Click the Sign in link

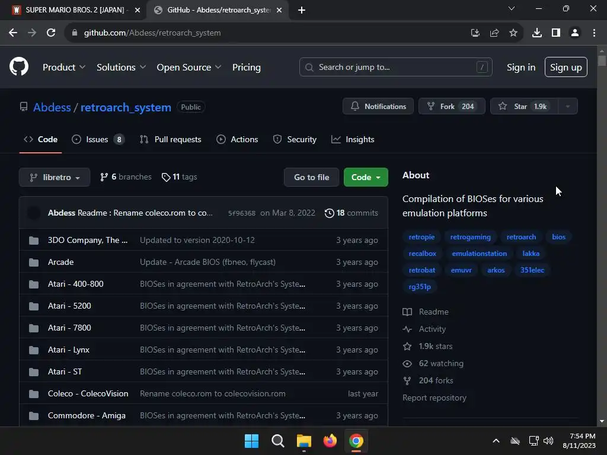click(x=521, y=68)
